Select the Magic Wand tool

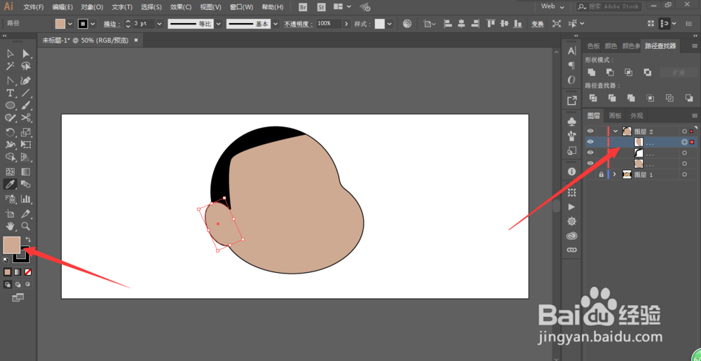10,66
